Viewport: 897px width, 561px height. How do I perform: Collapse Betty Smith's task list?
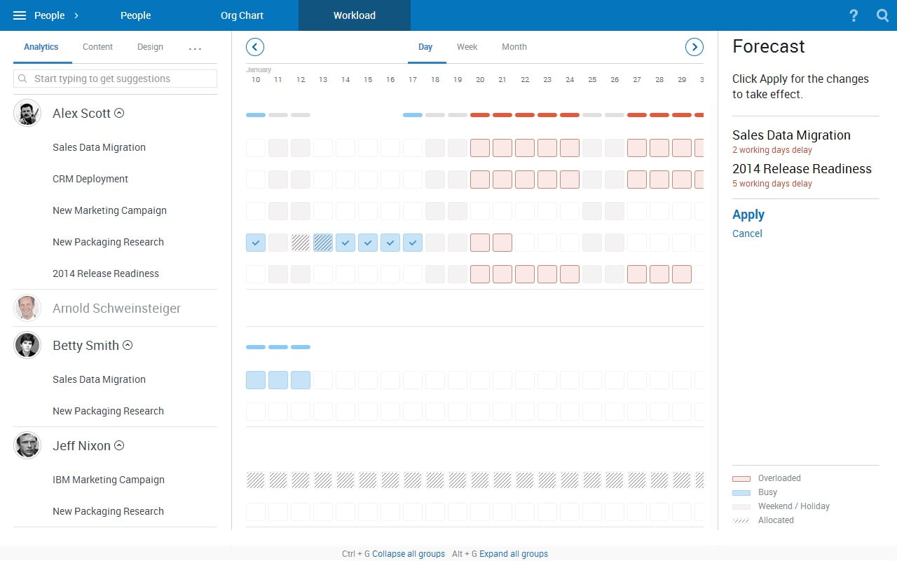[128, 345]
